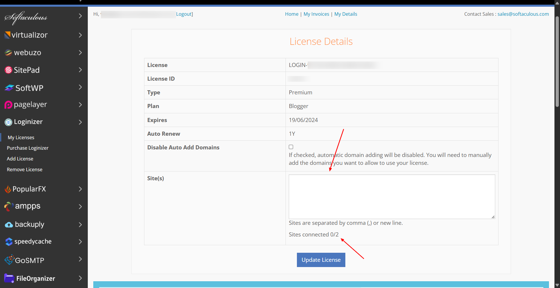
Task: Expand the Softaculous menu chevron
Action: pos(80,16)
